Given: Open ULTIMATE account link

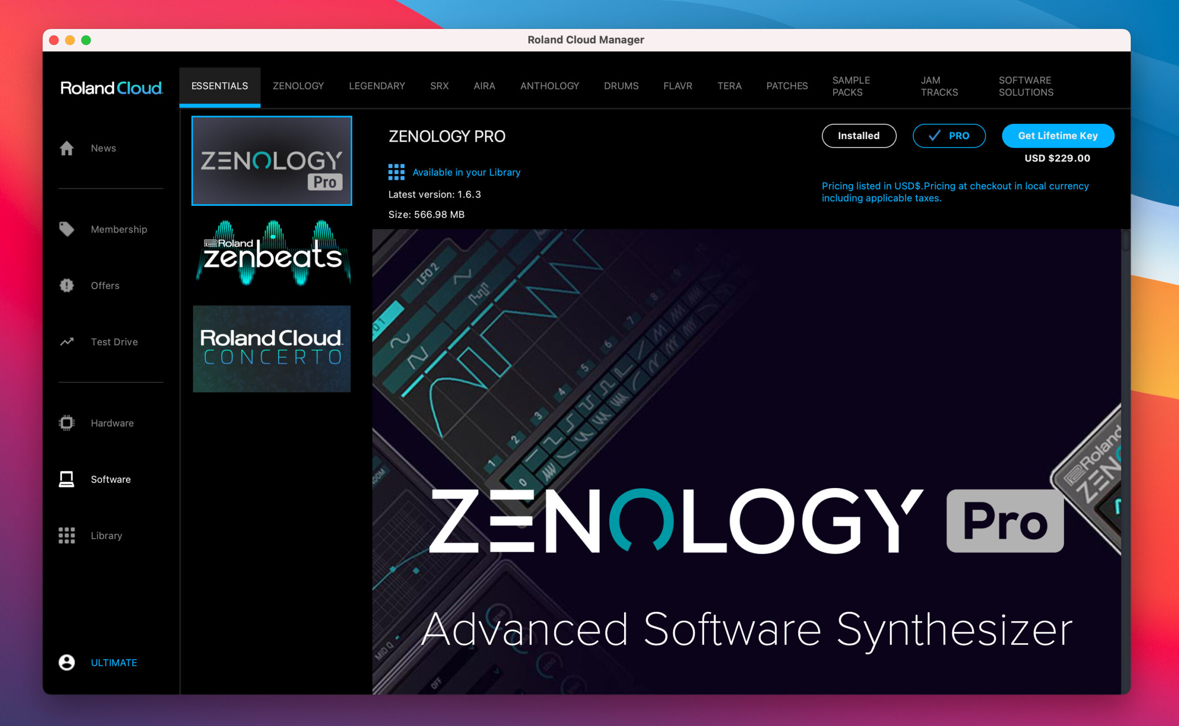Looking at the screenshot, I should click(114, 662).
